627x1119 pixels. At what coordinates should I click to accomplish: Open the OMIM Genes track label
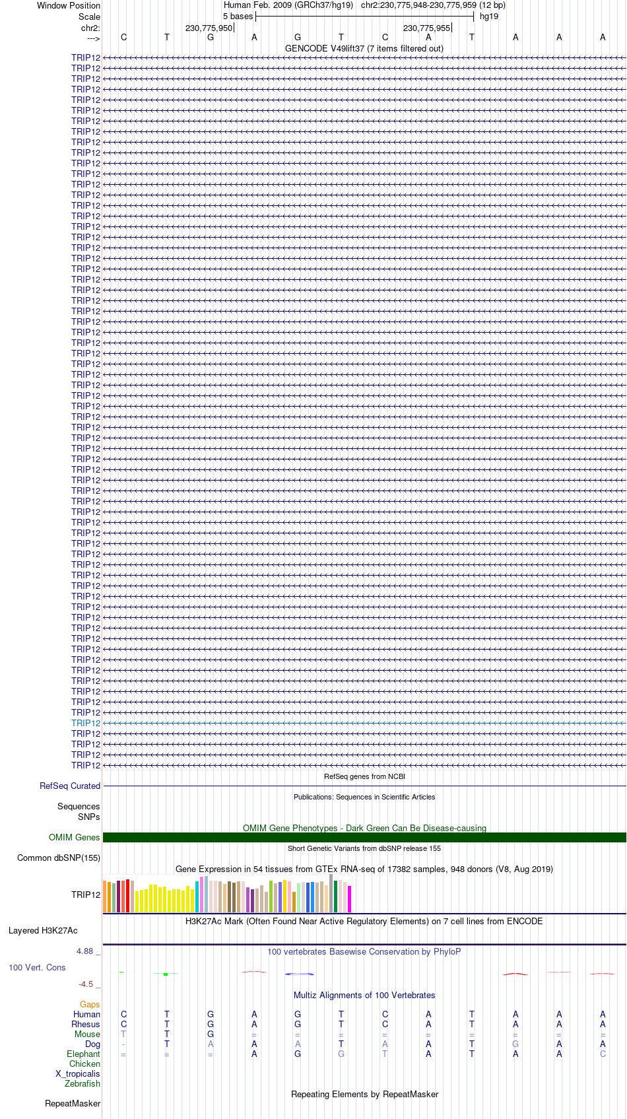click(75, 837)
